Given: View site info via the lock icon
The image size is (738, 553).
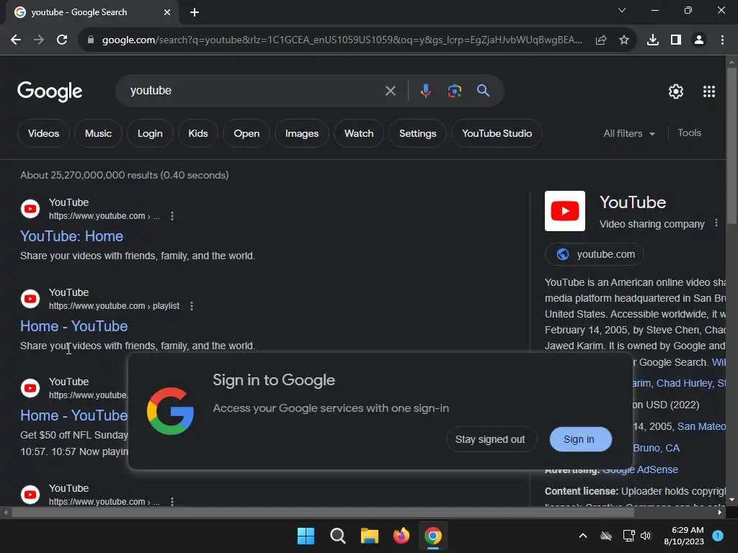Looking at the screenshot, I should click(x=91, y=40).
